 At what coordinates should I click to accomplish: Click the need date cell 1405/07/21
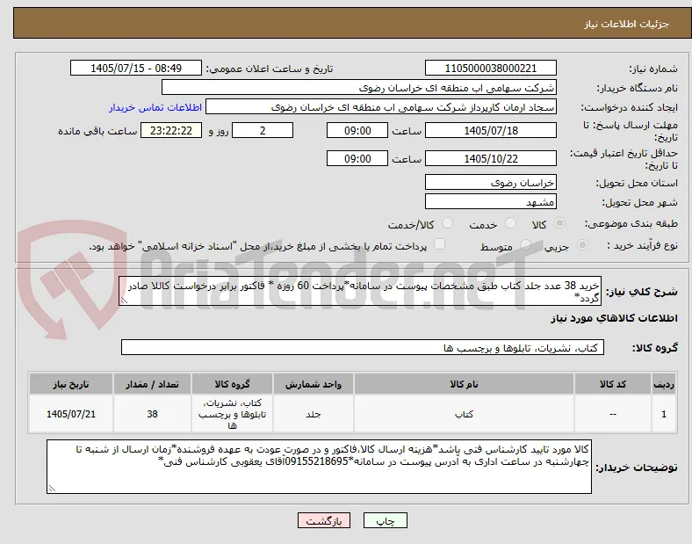tap(71, 414)
